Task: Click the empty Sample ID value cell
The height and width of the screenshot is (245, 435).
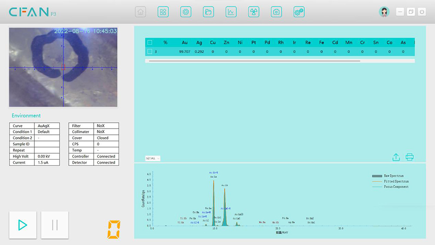Action: point(47,144)
